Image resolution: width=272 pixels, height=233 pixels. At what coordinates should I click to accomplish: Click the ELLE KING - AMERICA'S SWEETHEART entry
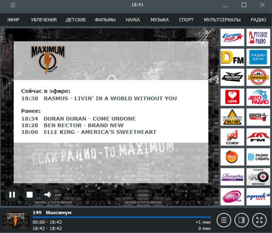click(x=100, y=132)
